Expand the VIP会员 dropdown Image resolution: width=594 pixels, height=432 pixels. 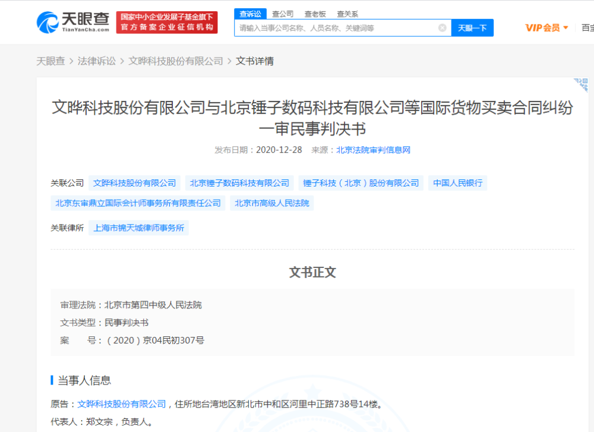tap(547, 27)
